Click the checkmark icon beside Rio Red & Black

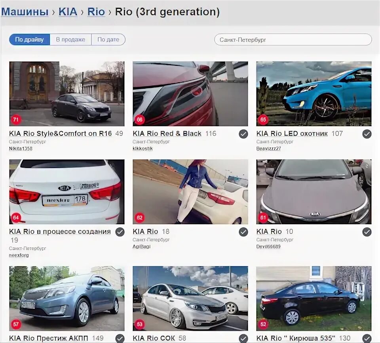pos(243,134)
